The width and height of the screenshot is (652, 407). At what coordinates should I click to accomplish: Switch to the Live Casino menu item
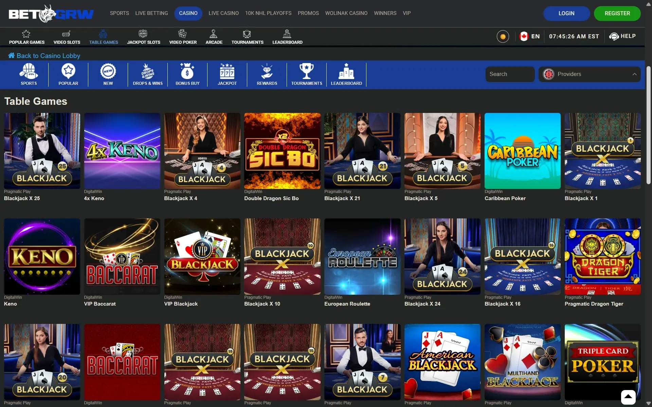click(x=223, y=13)
